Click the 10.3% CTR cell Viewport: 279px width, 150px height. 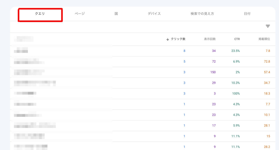[236, 83]
